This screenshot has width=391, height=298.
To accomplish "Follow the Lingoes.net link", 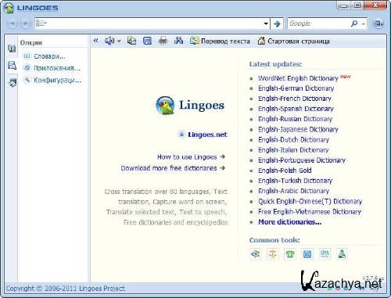I will click(207, 135).
